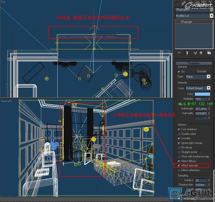
Task: Click the Shadow bias value field
Action: coord(201,185)
